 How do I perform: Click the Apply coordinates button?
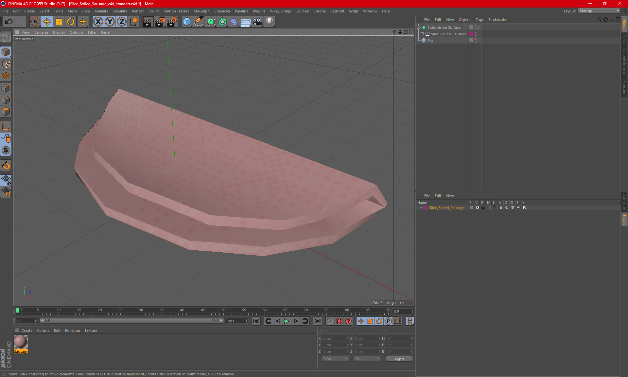pyautogui.click(x=399, y=359)
